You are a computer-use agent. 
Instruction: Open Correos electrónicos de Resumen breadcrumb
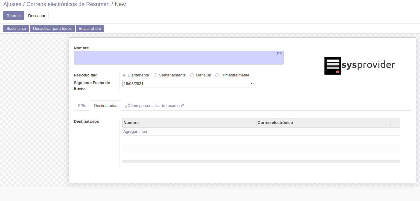coord(68,4)
